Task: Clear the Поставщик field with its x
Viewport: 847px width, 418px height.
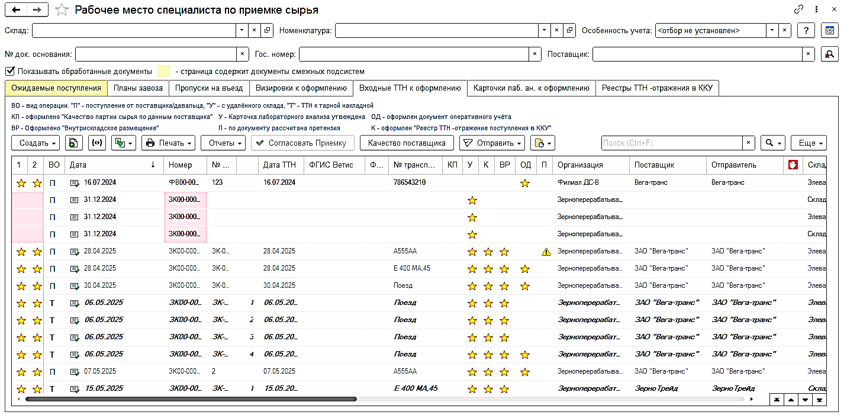Action: (809, 54)
